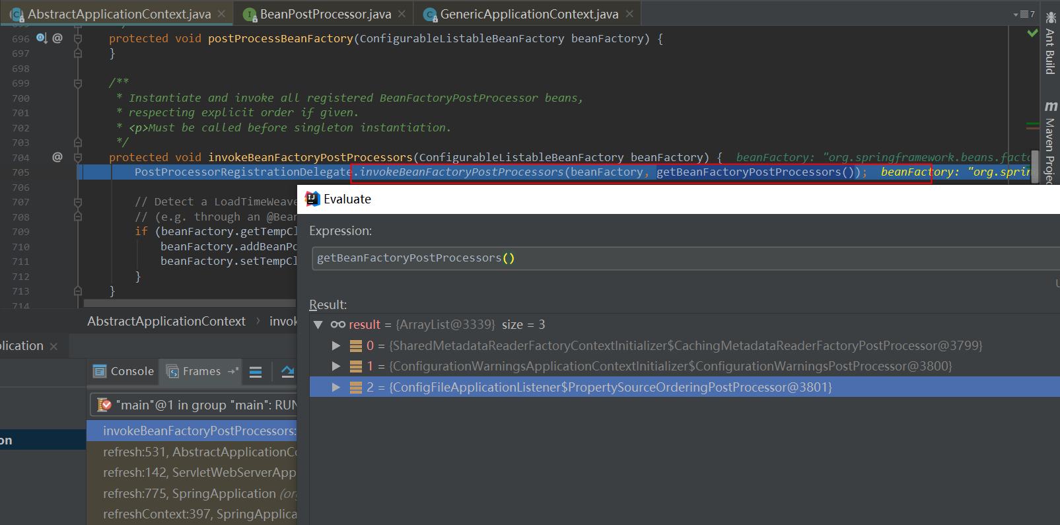Select the refreshContext:397 SpringApplication frame

192,514
